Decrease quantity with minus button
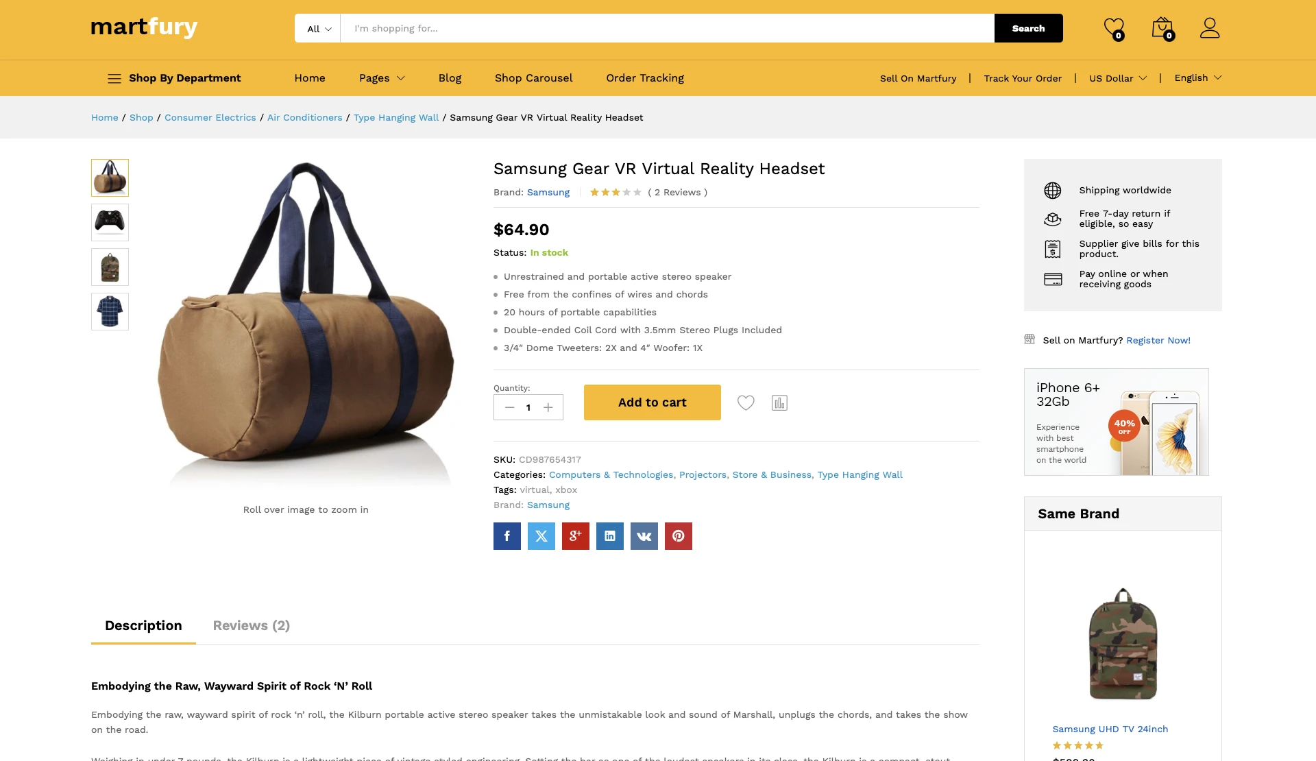The height and width of the screenshot is (761, 1316). (509, 407)
